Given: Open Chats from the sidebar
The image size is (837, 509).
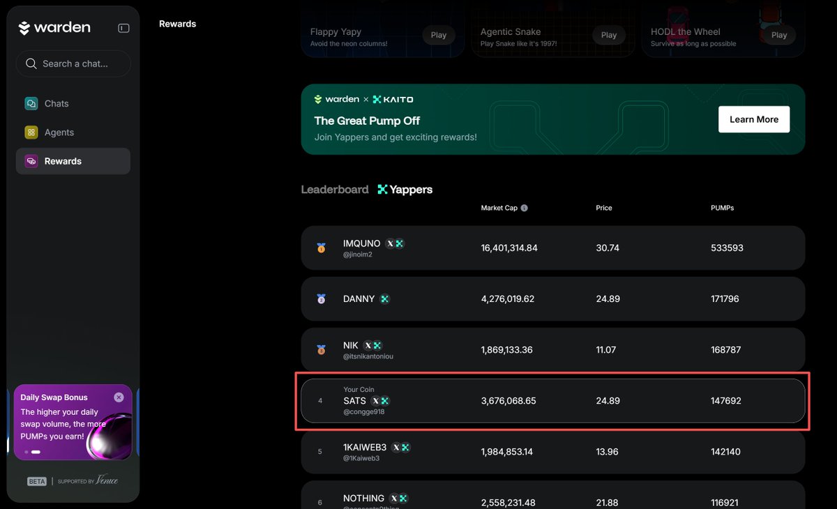Looking at the screenshot, I should 73,103.
